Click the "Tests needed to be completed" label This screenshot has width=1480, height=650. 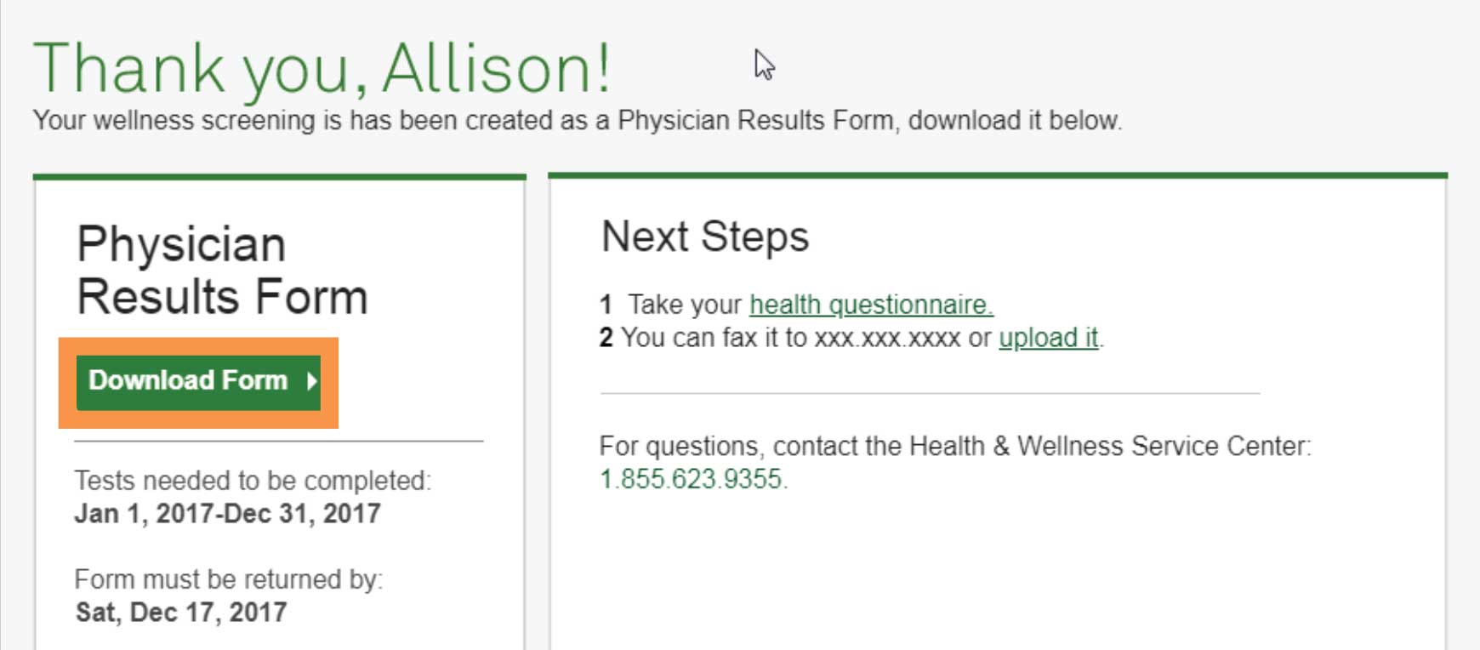[x=253, y=481]
